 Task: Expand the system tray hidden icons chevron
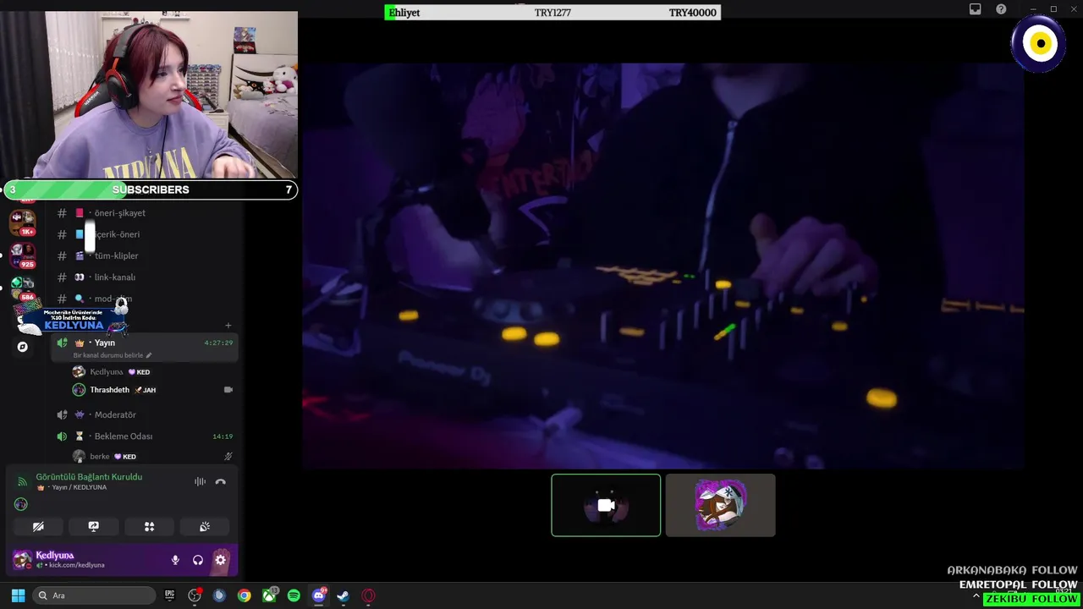[976, 596]
